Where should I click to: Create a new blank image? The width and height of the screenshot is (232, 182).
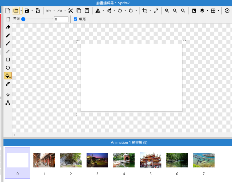[8, 11]
